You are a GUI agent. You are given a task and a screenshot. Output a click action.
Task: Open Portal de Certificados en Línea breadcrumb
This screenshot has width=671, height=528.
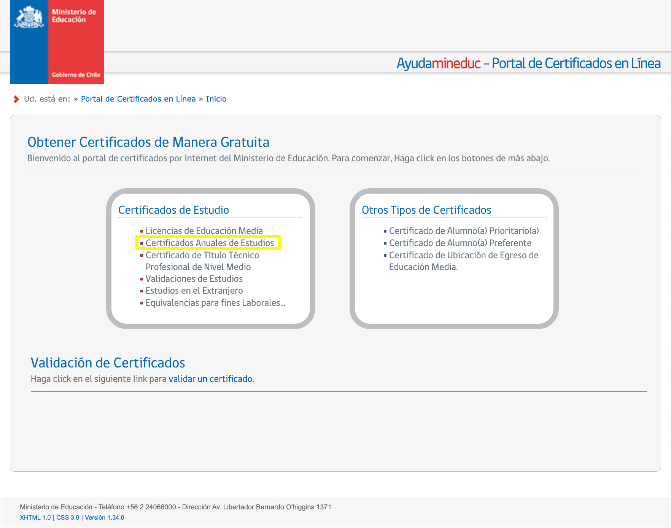138,99
